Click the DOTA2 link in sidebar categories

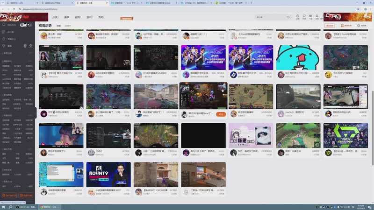(x=5, y=70)
